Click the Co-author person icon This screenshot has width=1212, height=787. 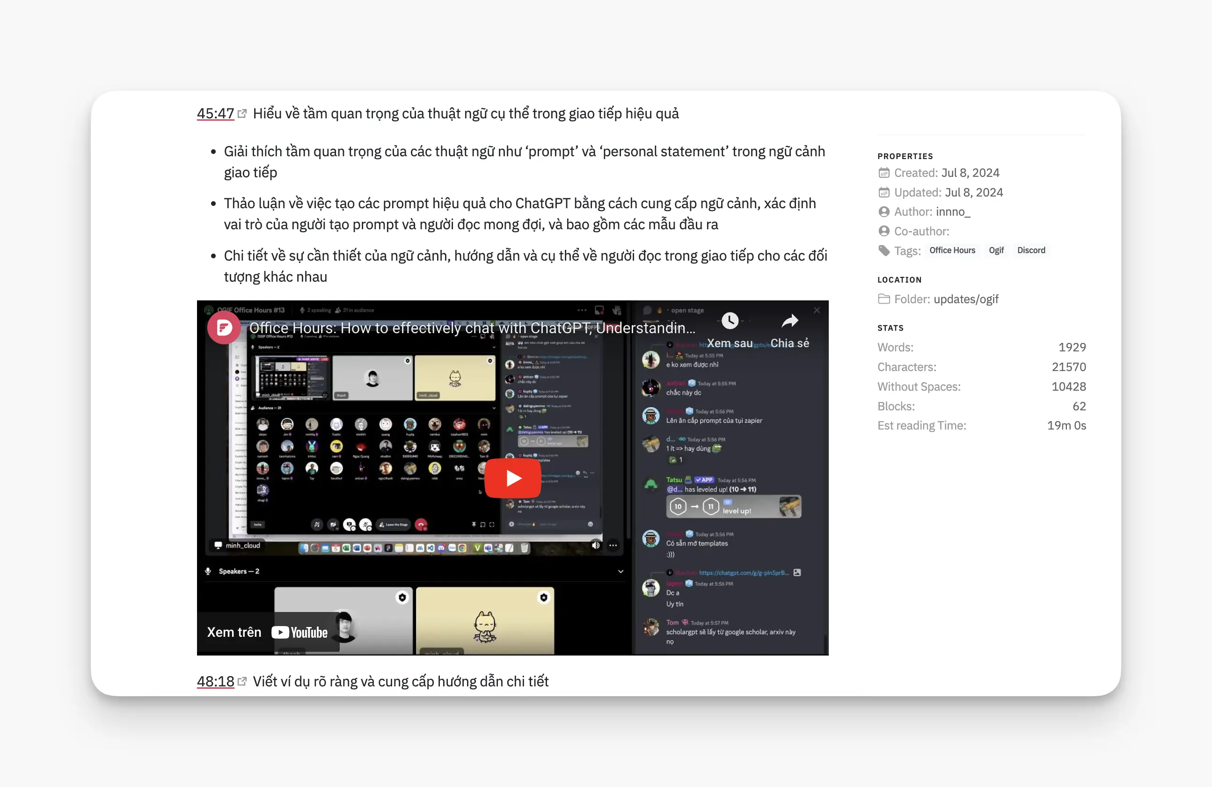[x=884, y=231]
